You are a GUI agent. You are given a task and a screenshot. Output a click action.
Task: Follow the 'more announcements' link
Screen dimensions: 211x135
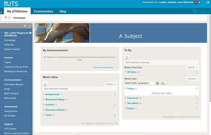tap(104, 67)
